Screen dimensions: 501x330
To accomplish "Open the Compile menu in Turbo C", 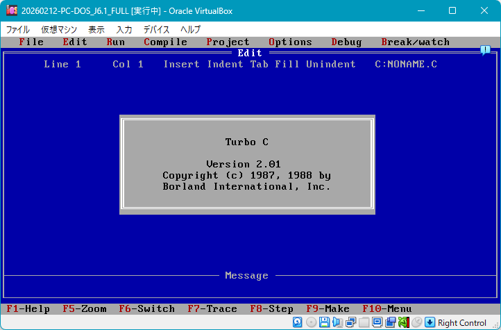I will tap(165, 42).
